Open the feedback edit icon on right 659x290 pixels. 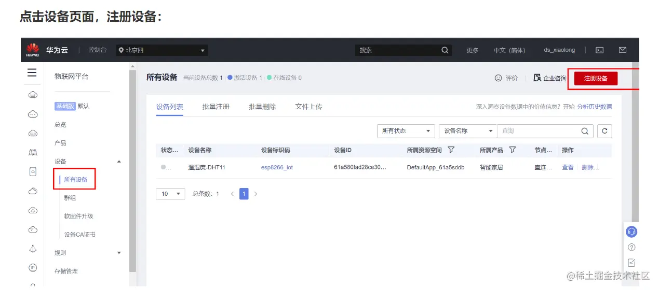pos(631,263)
